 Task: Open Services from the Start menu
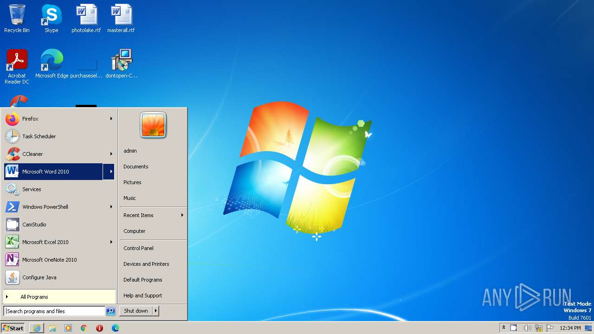59,189
